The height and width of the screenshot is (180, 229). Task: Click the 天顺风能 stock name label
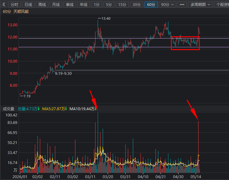click(21, 12)
